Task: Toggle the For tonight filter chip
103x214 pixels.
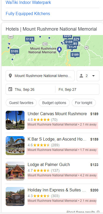Action: (84, 103)
